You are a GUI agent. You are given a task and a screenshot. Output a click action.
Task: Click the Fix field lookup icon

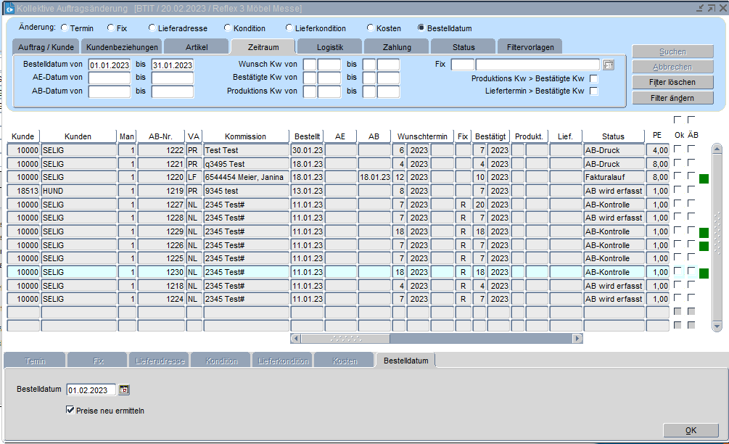click(x=608, y=65)
